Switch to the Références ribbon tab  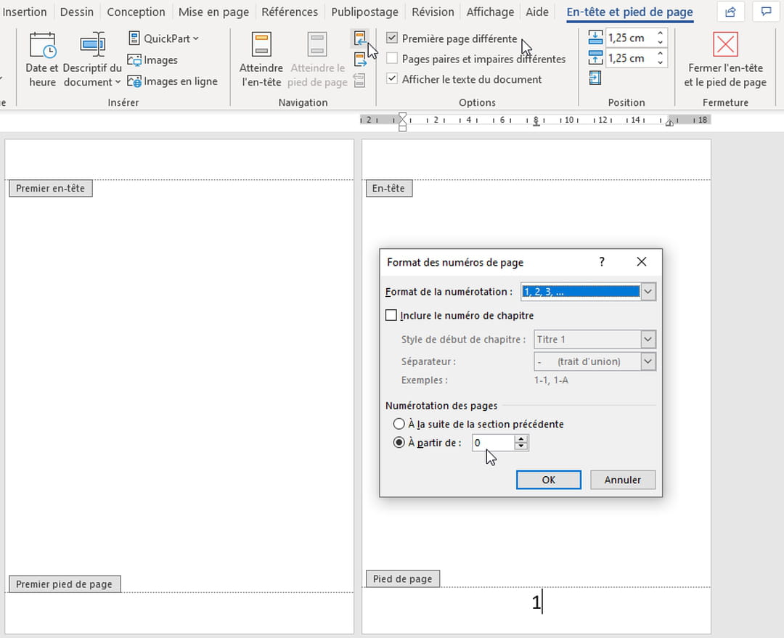pos(290,12)
